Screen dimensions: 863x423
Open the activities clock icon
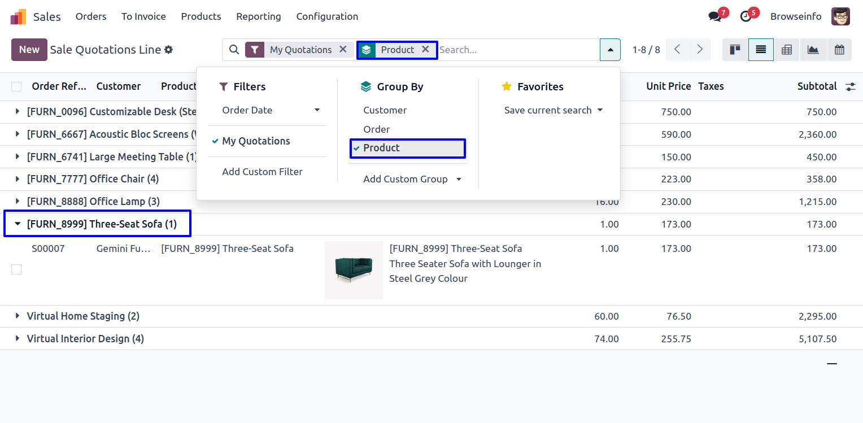click(746, 16)
